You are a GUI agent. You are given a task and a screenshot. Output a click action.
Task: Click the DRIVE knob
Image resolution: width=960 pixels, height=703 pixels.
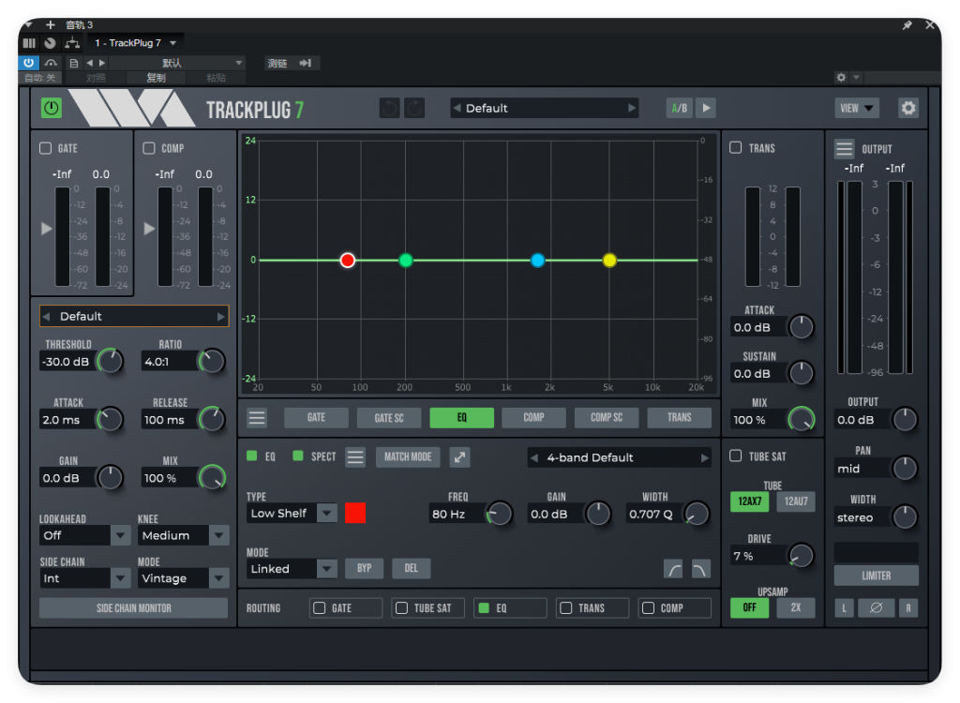[801, 556]
